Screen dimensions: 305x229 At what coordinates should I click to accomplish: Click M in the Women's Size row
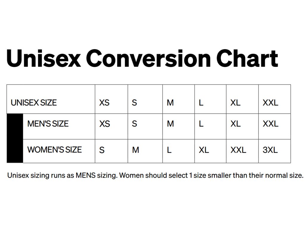pos(136,150)
